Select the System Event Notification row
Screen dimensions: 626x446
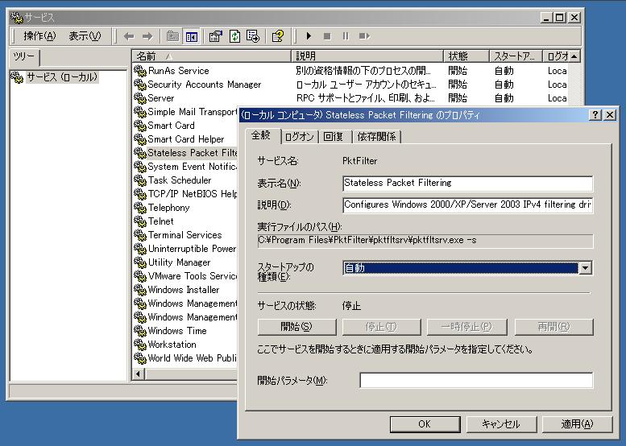click(185, 167)
